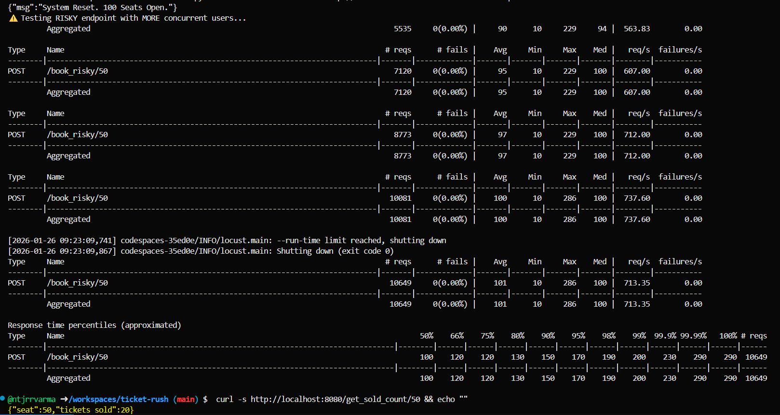This screenshot has height=415, width=780.
Task: Click the 5535 request count value
Action: point(402,28)
